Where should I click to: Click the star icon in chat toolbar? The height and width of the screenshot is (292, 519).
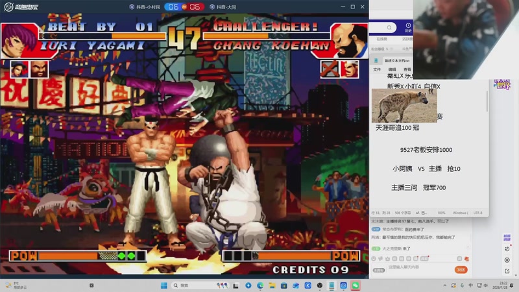(x=387, y=258)
